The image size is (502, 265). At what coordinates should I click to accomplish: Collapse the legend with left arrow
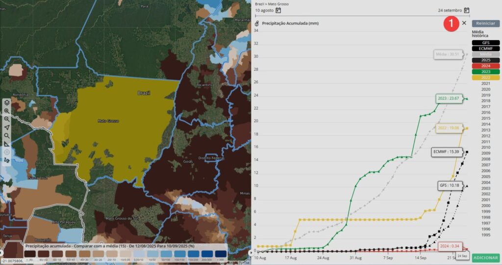(x=2, y=252)
